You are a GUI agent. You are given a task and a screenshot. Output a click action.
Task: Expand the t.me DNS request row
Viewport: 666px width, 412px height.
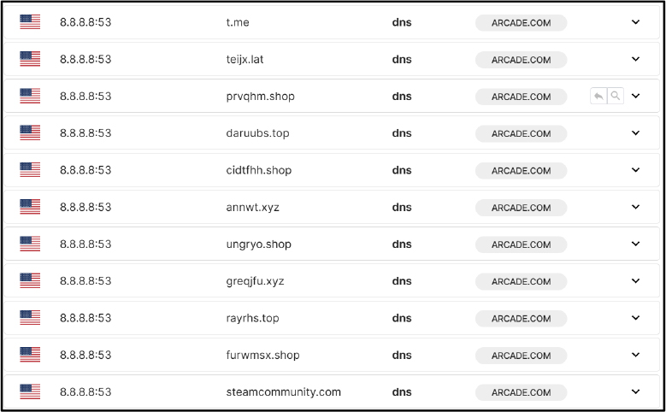pyautogui.click(x=635, y=22)
